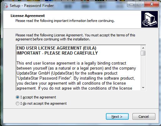Click the Next > button
The image size is (161, 126).
(x=117, y=117)
